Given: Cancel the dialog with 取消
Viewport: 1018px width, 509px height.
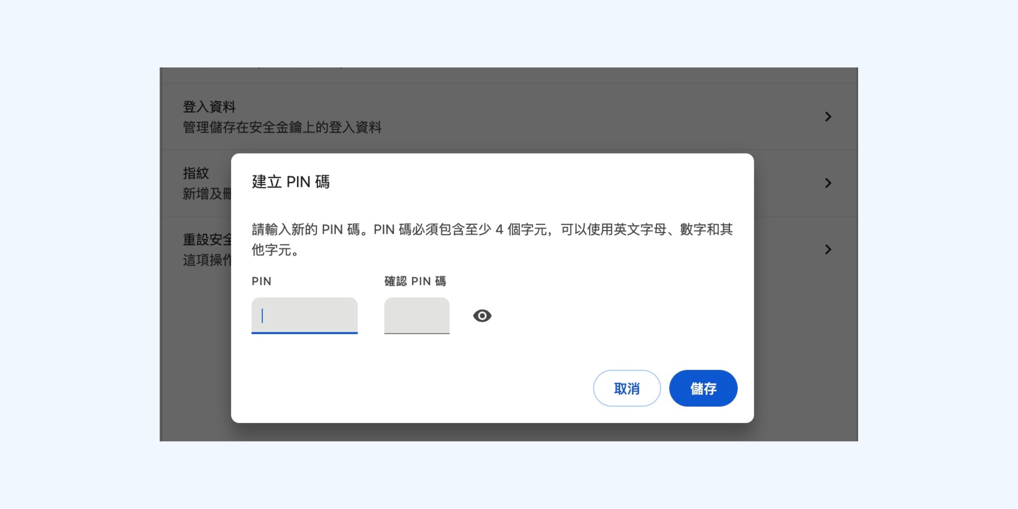Looking at the screenshot, I should pos(626,388).
